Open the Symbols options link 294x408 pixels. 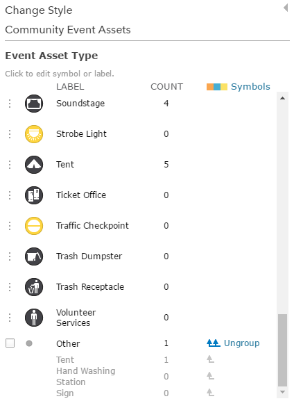pyautogui.click(x=250, y=87)
